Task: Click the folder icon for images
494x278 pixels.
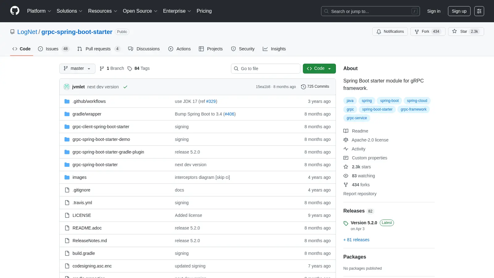Action: (67, 177)
